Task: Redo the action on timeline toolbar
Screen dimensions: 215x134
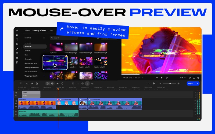Action: [x=32, y=83]
